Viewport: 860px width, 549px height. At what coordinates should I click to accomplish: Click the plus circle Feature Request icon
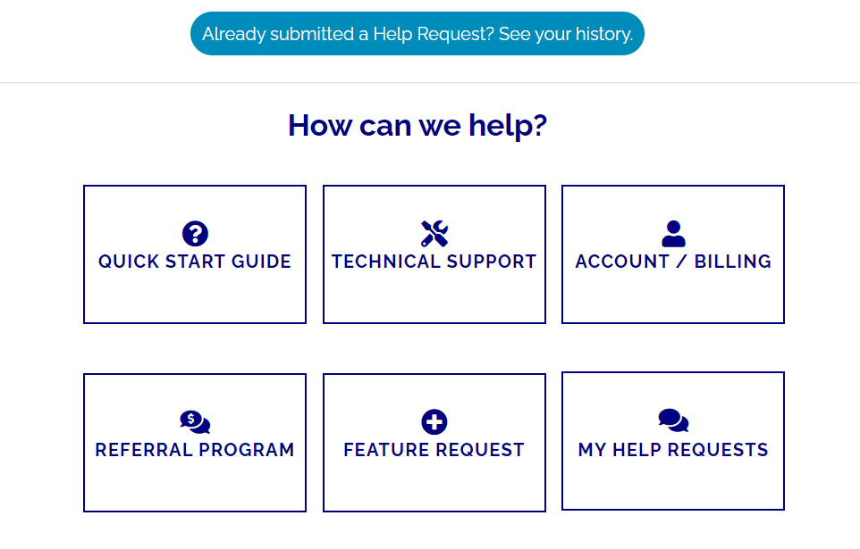tap(434, 422)
